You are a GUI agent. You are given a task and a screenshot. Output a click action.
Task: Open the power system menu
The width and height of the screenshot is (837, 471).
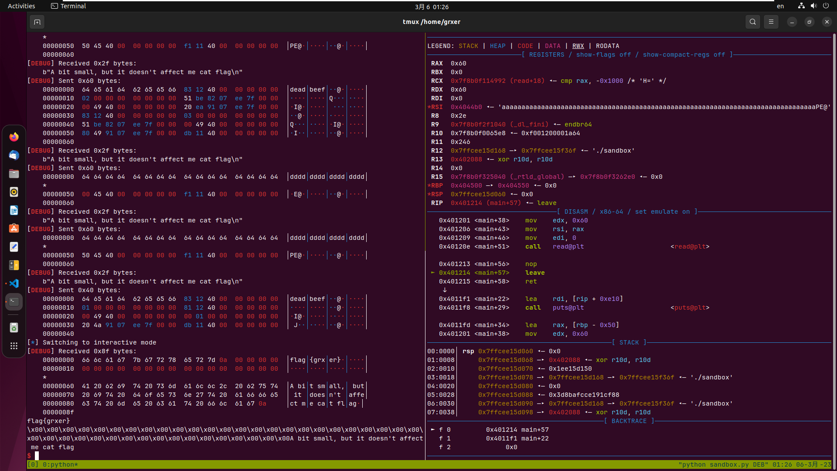pyautogui.click(x=826, y=6)
